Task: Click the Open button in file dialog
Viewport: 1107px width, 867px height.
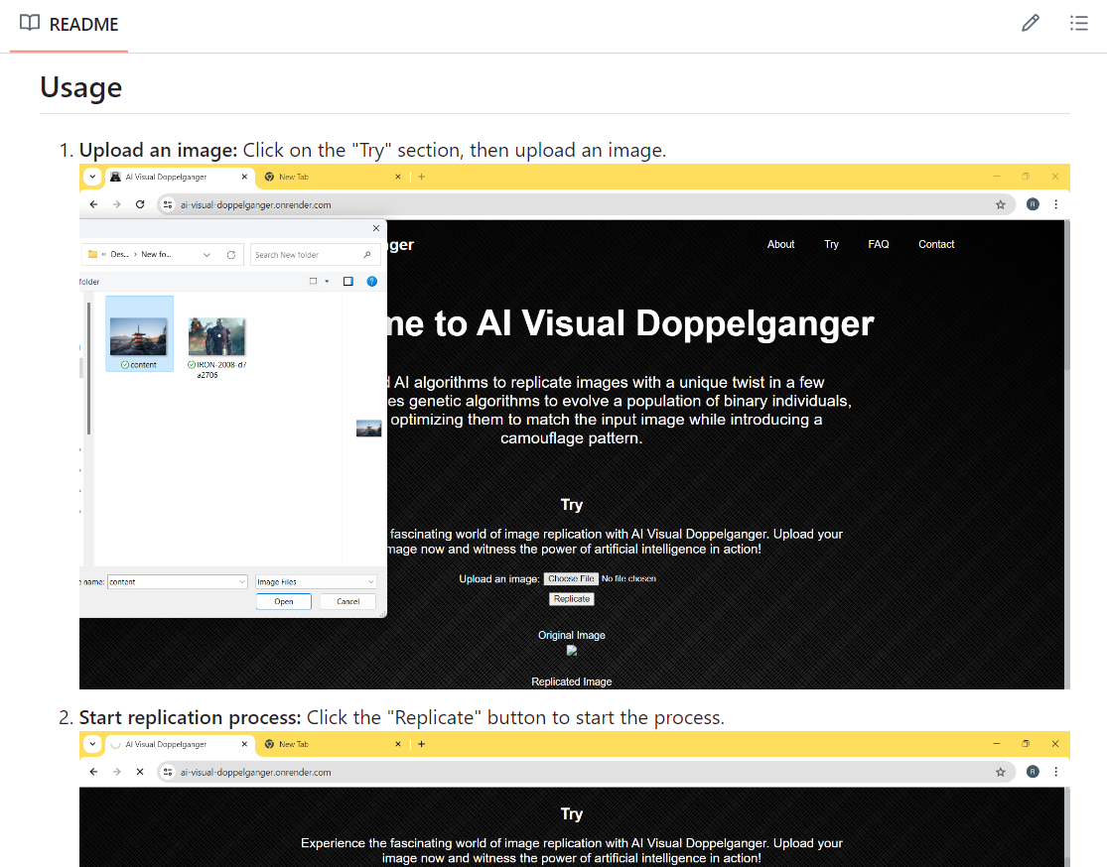Action: coord(284,601)
